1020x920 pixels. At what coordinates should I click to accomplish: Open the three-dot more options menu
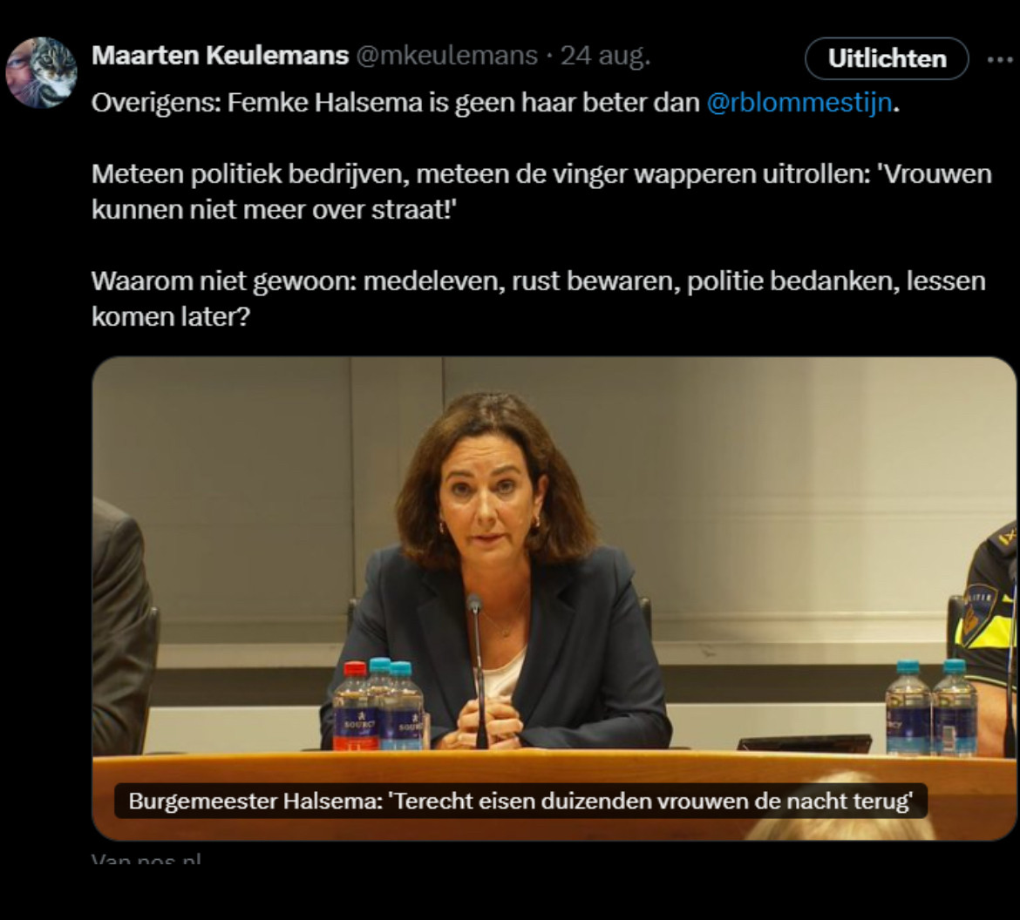point(1000,60)
